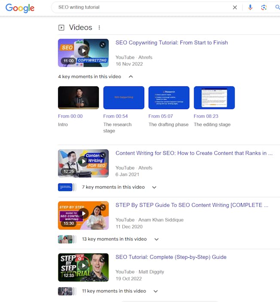Click the 4 key moments in this video text
280x302 pixels.
coord(90,76)
